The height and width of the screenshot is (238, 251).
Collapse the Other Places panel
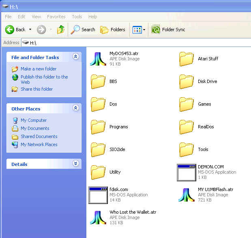75,108
